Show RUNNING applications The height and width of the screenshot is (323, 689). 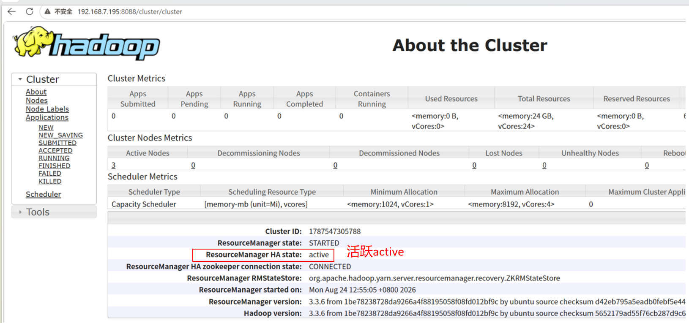54,158
